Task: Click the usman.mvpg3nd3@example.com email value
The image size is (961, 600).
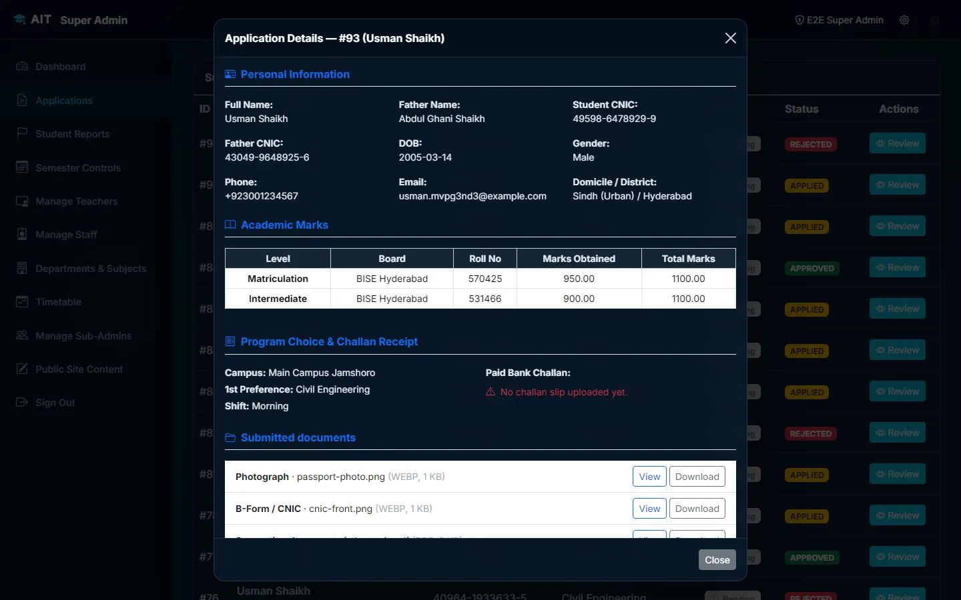Action: coord(472,196)
